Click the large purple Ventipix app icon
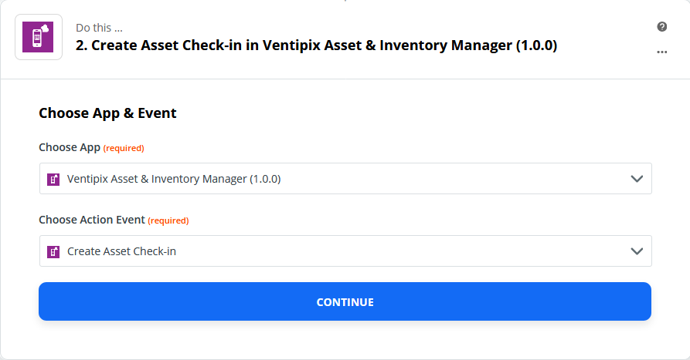690x360 pixels. [39, 37]
